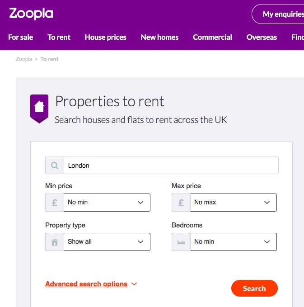Go to the For sale menu
Screen dimensions: 304x307
coord(21,37)
